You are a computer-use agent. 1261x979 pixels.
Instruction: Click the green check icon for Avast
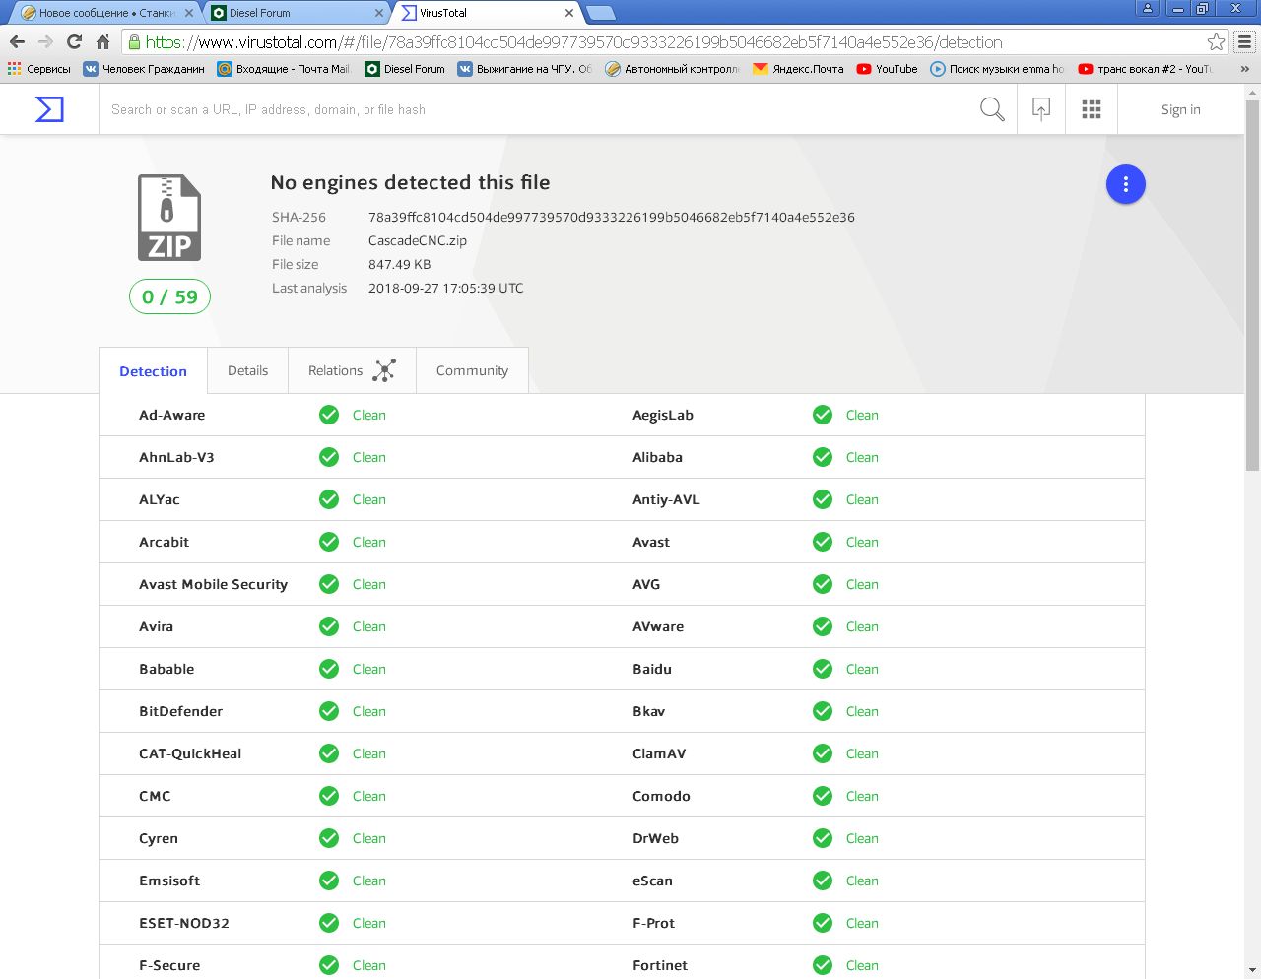point(823,542)
